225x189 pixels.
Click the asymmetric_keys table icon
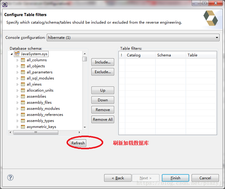coord(23,127)
